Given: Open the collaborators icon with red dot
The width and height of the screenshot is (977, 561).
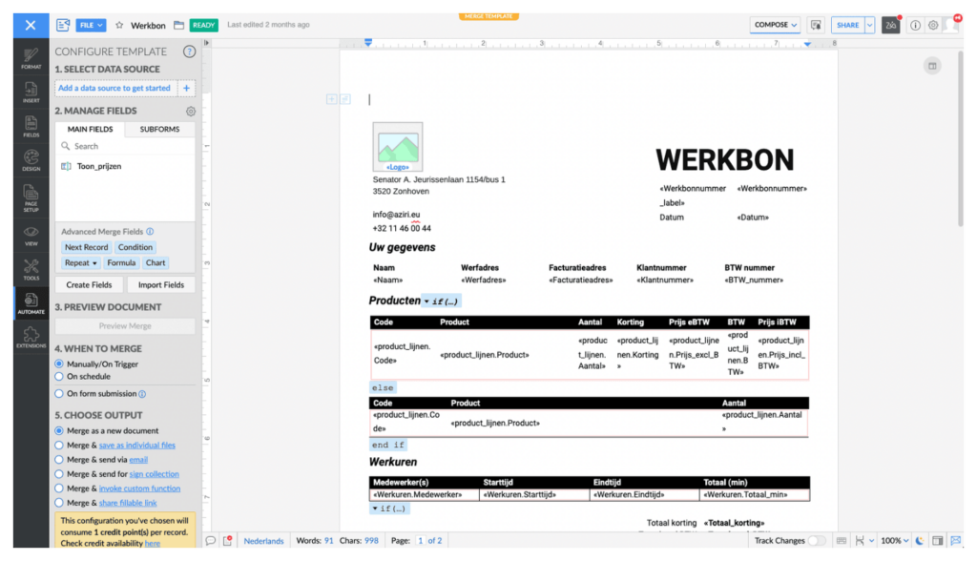Looking at the screenshot, I should (891, 25).
